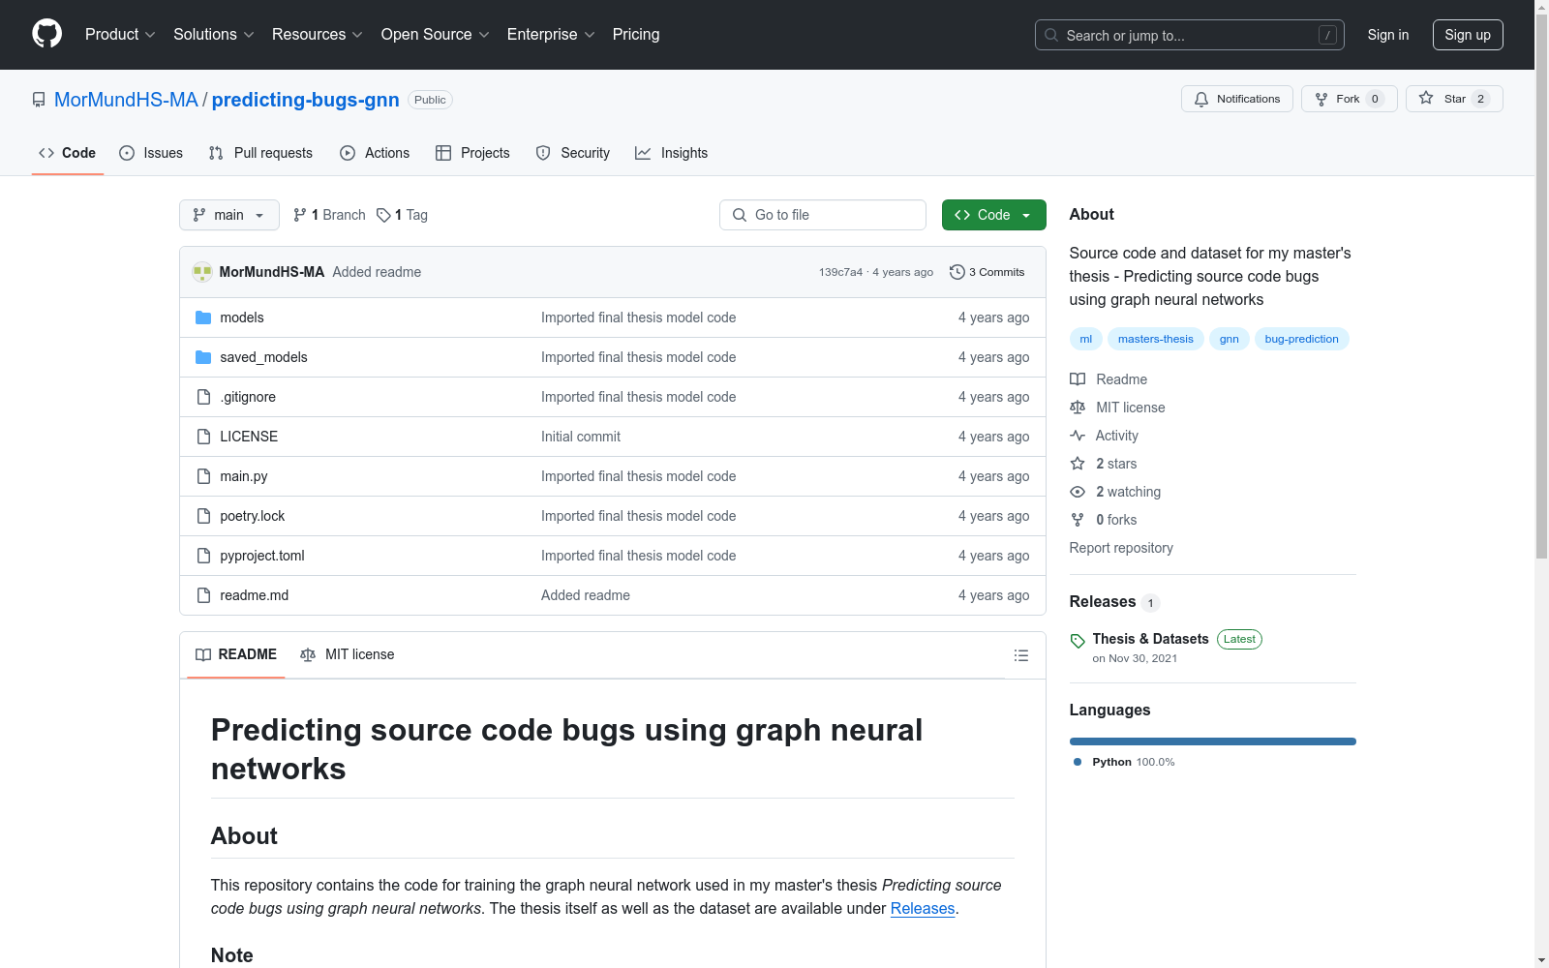
Task: Click the Notifications button
Action: pyautogui.click(x=1237, y=99)
